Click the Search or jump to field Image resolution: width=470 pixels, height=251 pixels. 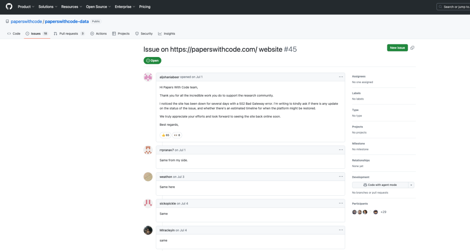454,7
